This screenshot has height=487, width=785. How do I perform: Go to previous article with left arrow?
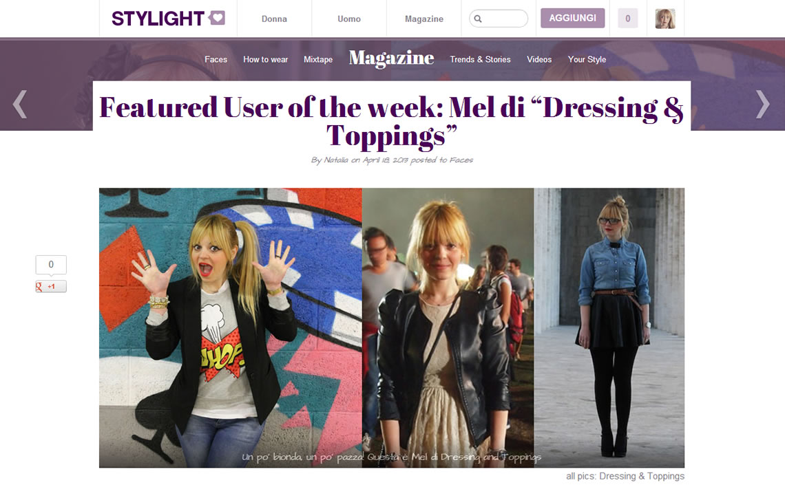pyautogui.click(x=20, y=104)
